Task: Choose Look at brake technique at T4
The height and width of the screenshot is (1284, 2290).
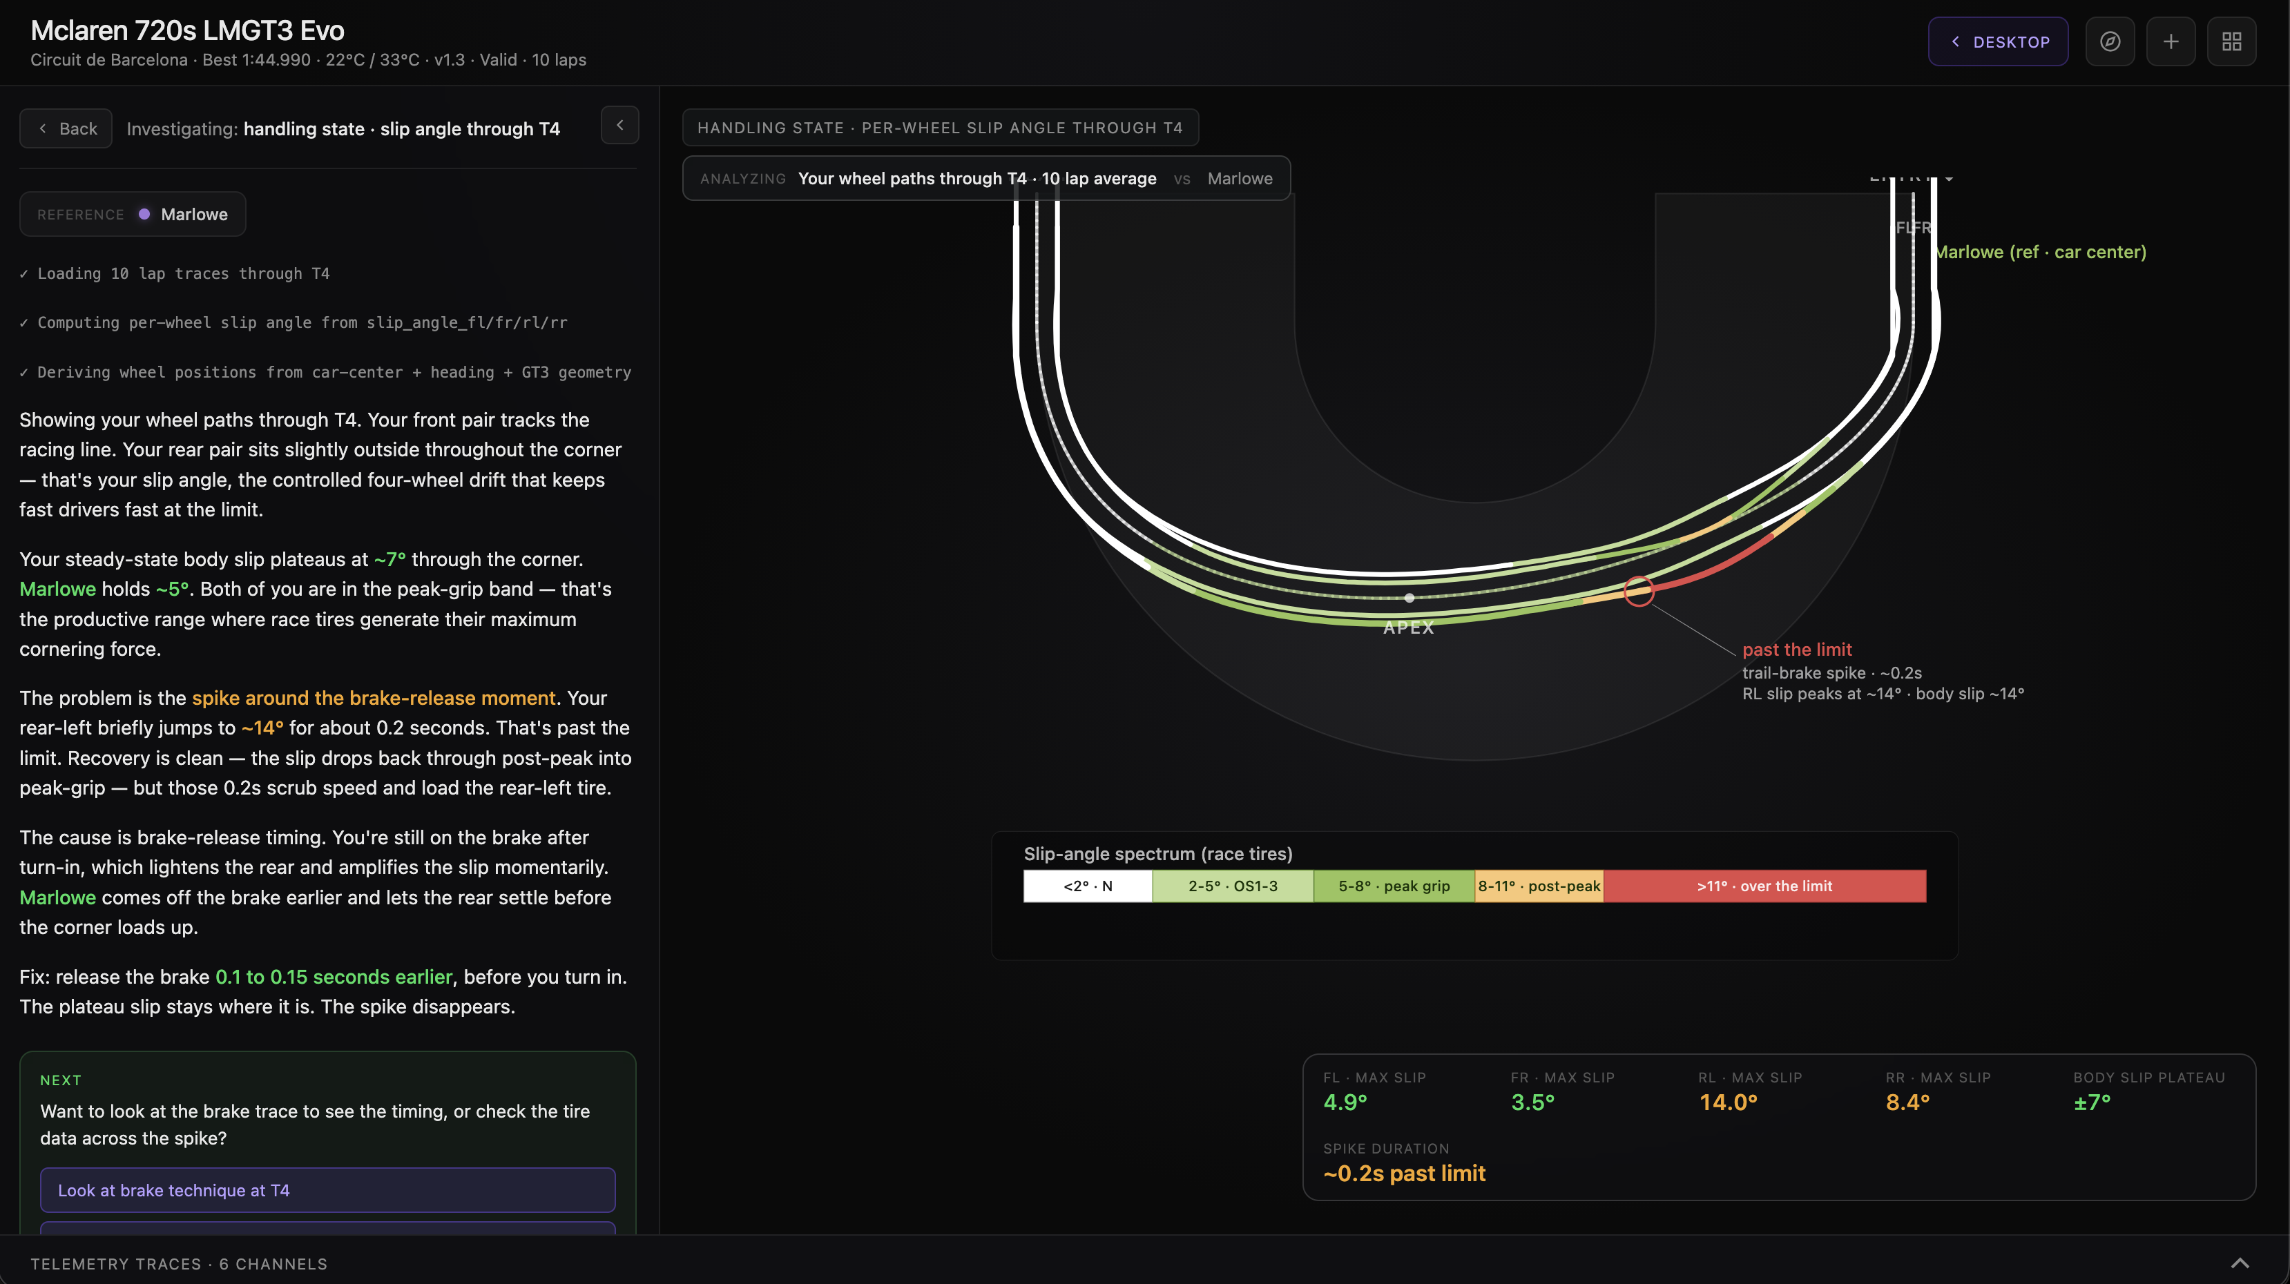Action: (x=327, y=1190)
